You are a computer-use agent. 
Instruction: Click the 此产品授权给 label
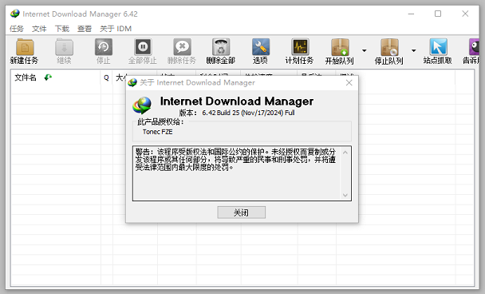[x=160, y=122]
